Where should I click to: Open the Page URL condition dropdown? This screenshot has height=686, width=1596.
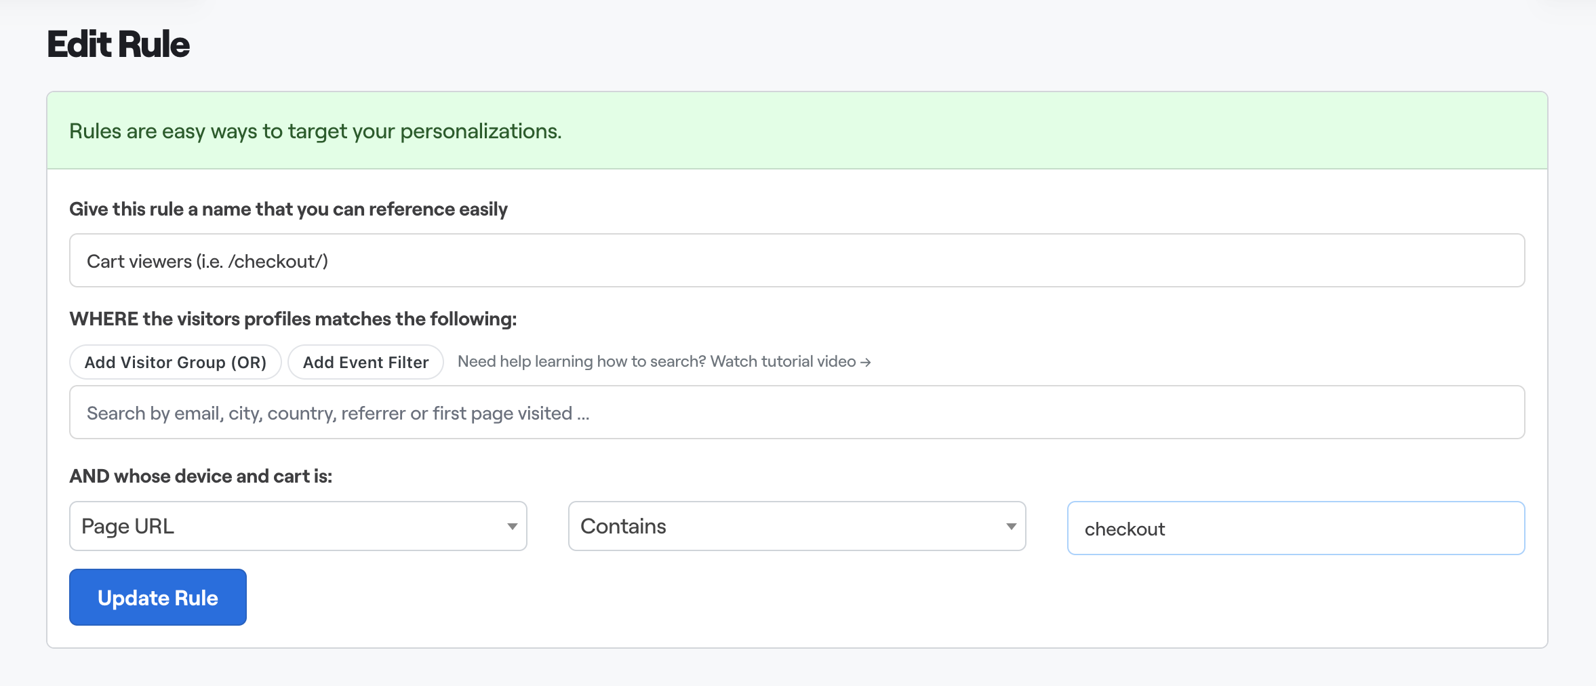(298, 526)
